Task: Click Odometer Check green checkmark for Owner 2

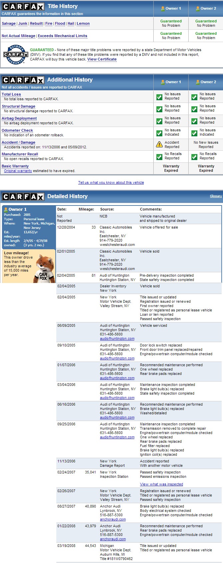Action: pos(194,133)
